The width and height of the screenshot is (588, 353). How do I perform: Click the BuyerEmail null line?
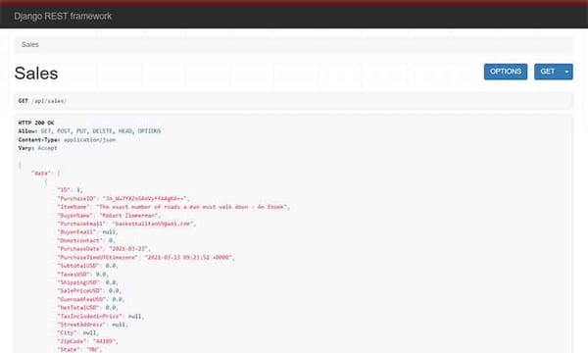coord(87,231)
